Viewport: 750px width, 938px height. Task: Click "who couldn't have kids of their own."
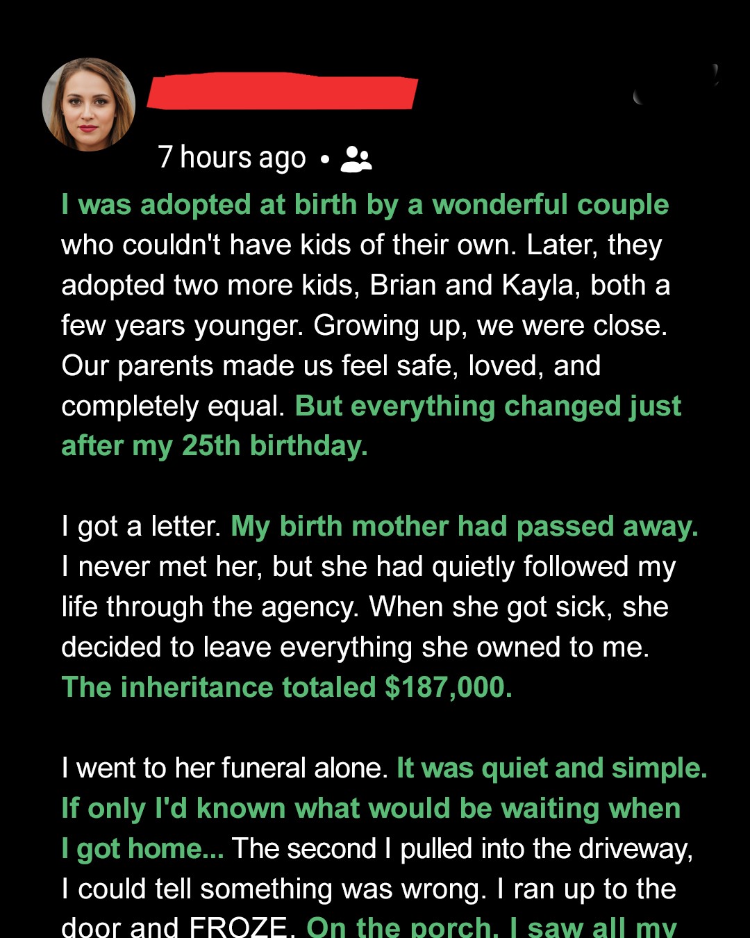[x=288, y=245]
